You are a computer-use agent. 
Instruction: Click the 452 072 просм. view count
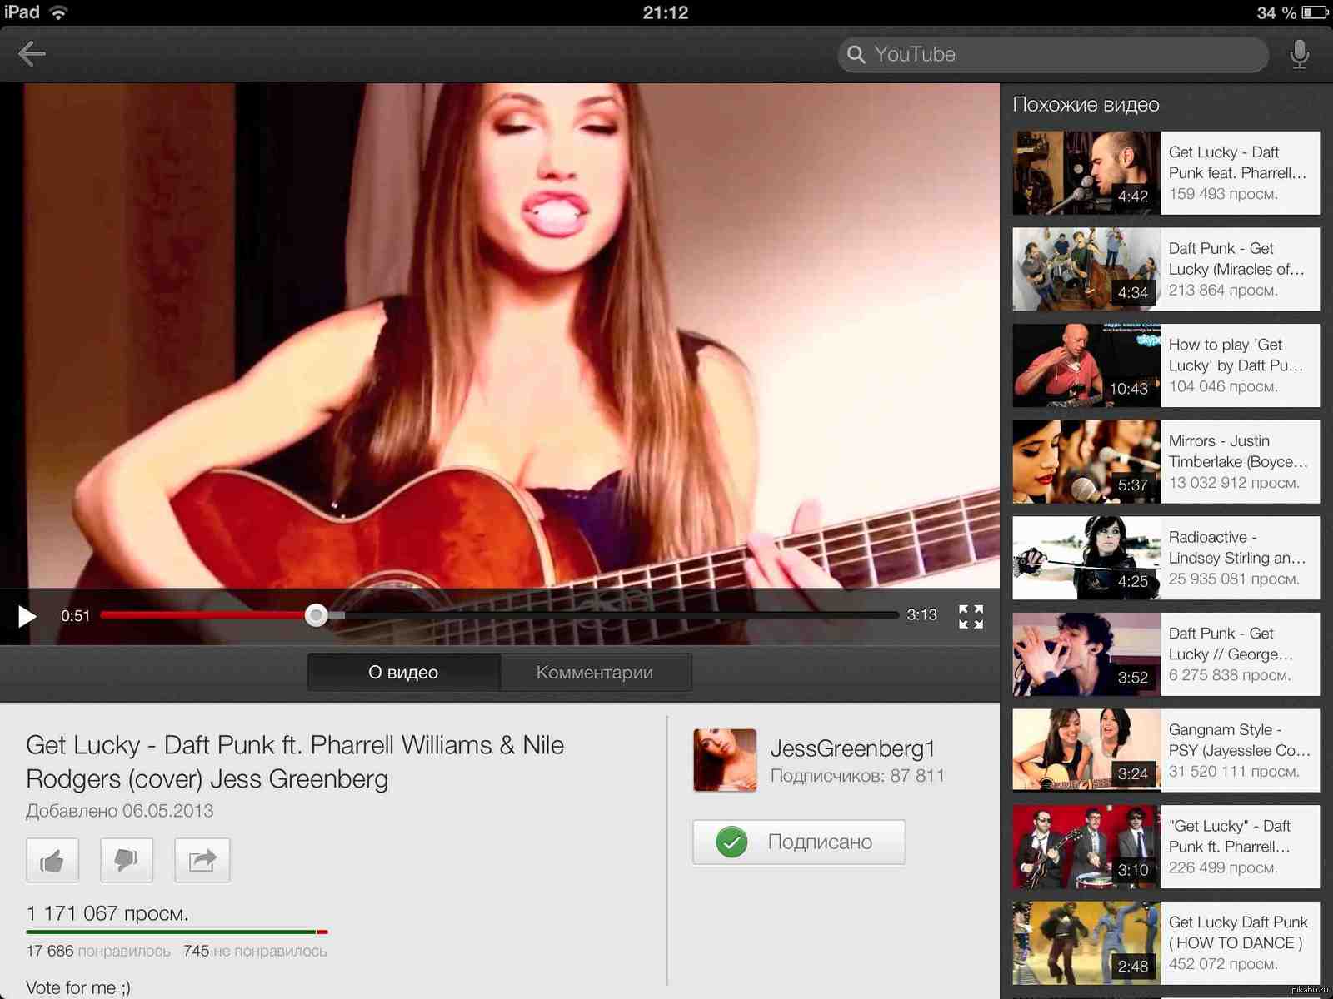[1223, 964]
